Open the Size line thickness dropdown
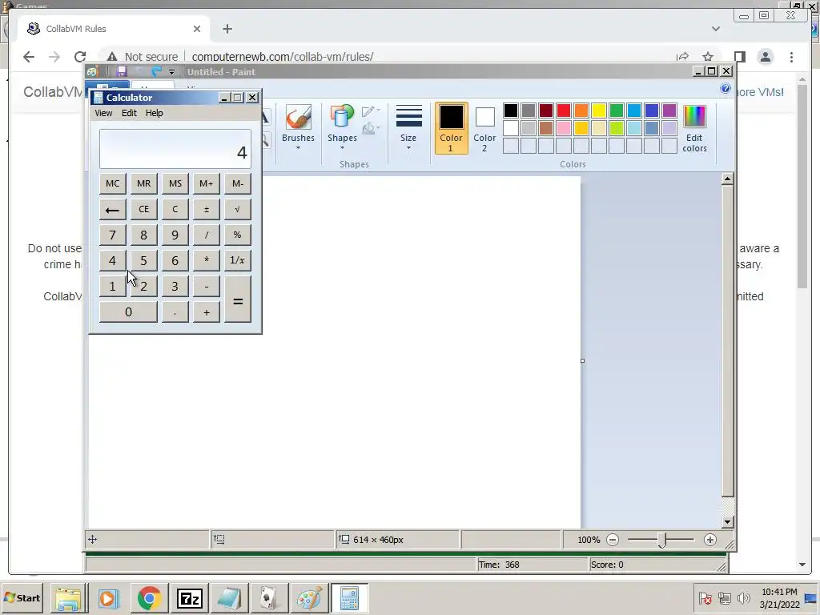The width and height of the screenshot is (820, 615). [x=408, y=127]
